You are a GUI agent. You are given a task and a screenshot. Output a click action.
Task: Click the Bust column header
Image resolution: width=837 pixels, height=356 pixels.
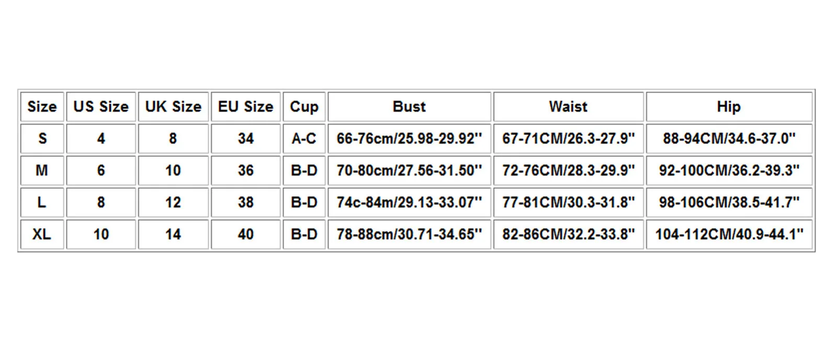409,107
